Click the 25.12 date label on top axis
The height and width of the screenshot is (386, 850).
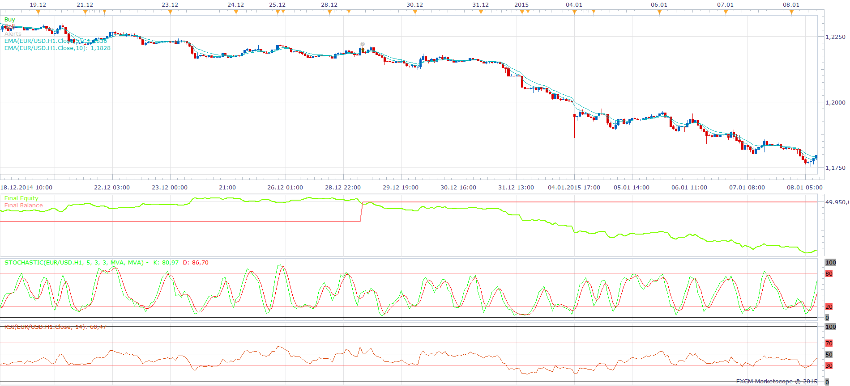pyautogui.click(x=278, y=5)
